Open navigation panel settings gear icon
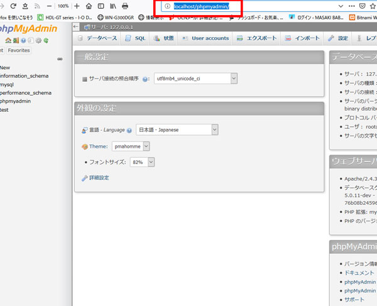The image size is (377, 306). pyautogui.click(x=38, y=40)
